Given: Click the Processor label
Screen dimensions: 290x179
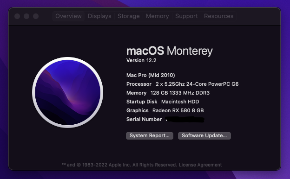Looking at the screenshot, I should point(139,84).
